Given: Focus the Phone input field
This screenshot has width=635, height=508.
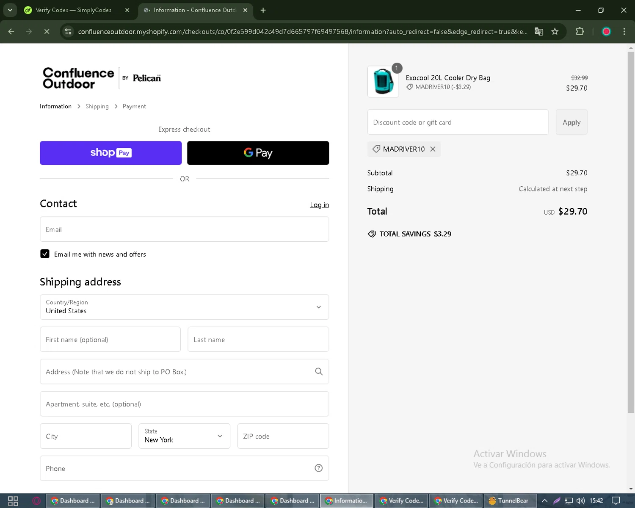Looking at the screenshot, I should [x=184, y=468].
